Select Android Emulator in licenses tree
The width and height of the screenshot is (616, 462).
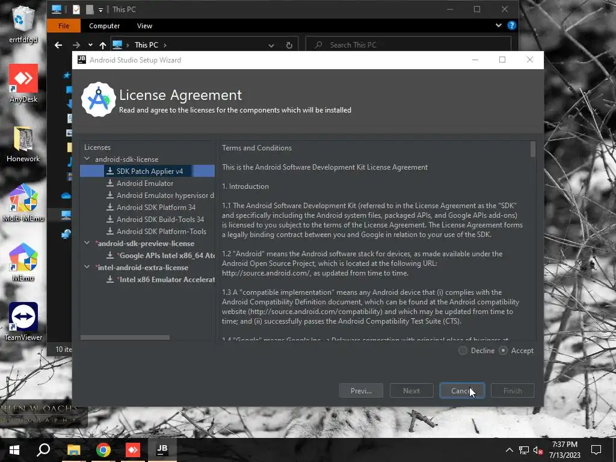point(144,183)
